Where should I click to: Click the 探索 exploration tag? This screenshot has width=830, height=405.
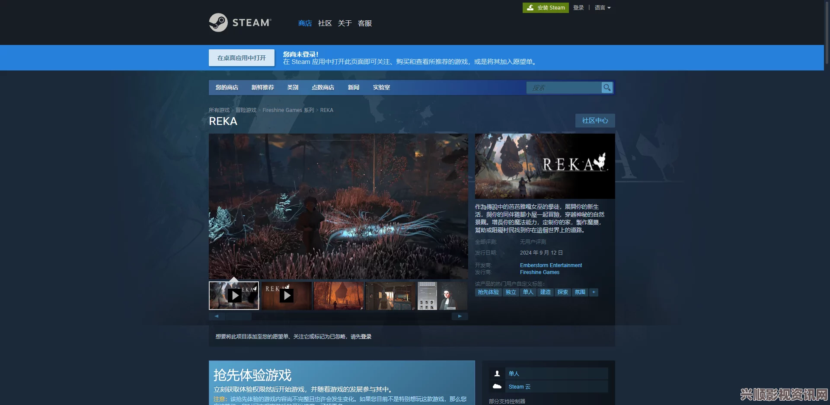click(x=563, y=292)
